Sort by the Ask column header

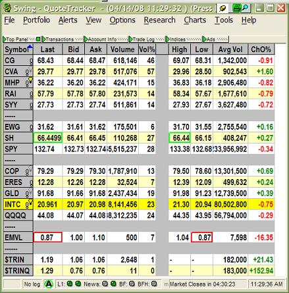pos(96,49)
